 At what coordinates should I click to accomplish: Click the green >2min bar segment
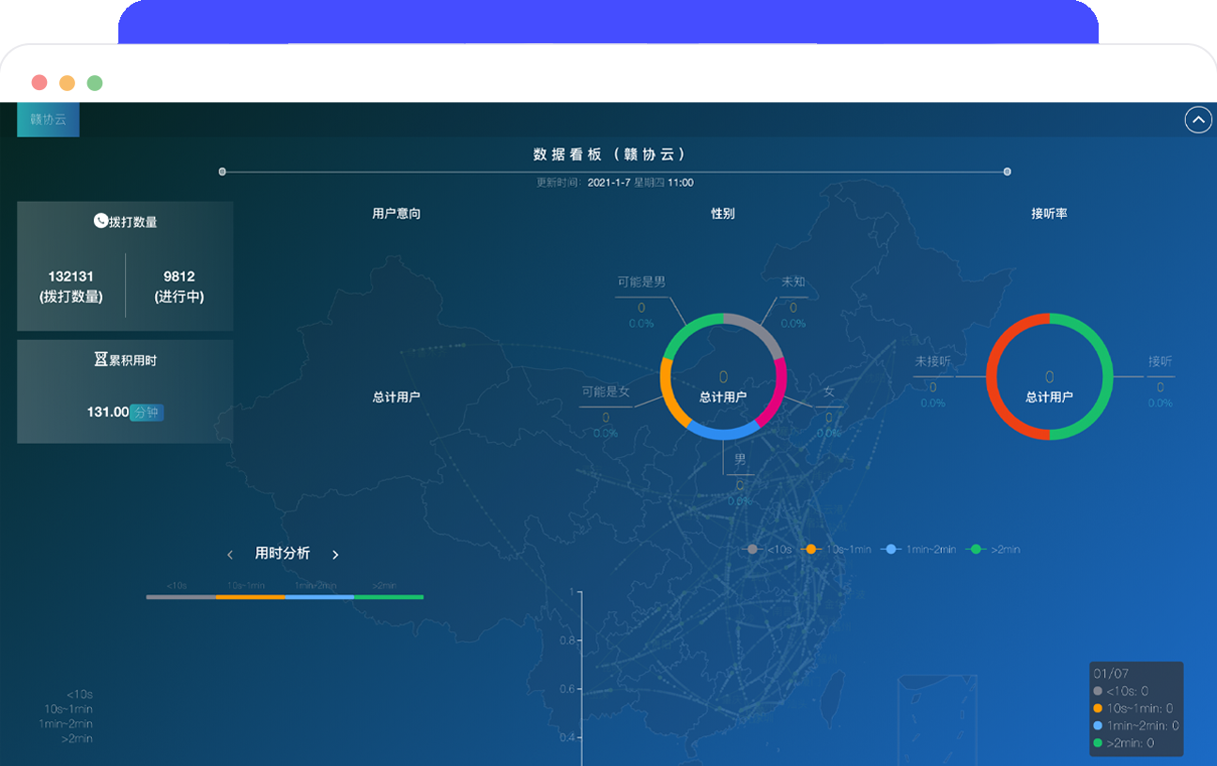[x=389, y=597]
